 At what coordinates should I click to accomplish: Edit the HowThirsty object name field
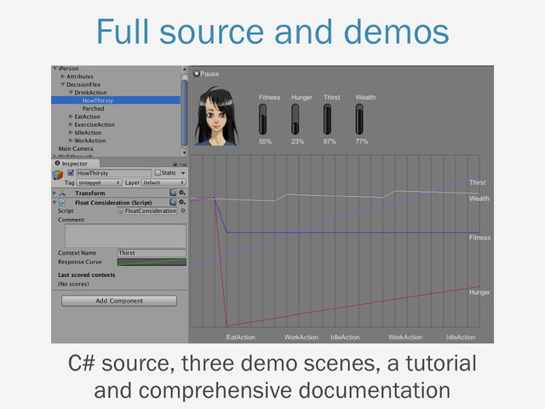(113, 173)
